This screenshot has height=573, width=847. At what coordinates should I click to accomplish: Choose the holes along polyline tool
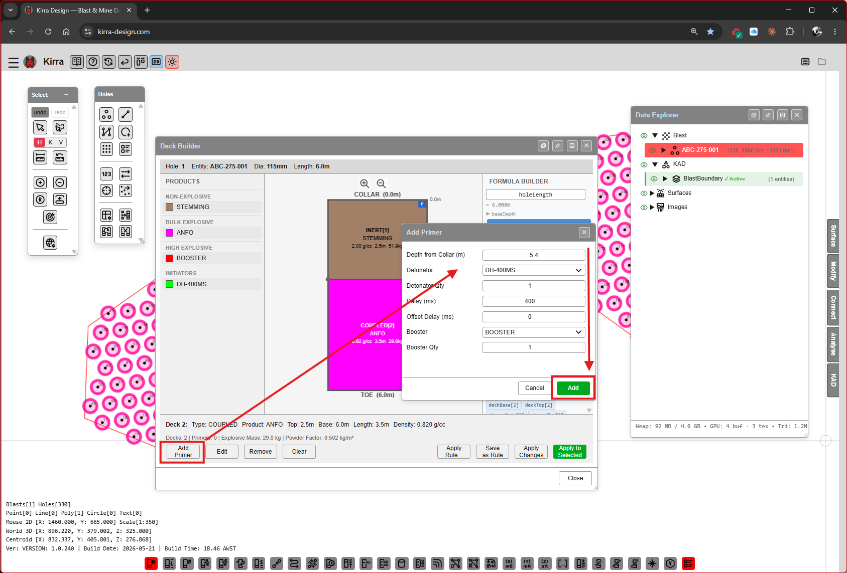tap(106, 132)
